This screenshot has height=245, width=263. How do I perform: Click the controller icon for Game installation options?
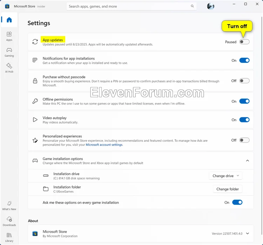[35, 160]
